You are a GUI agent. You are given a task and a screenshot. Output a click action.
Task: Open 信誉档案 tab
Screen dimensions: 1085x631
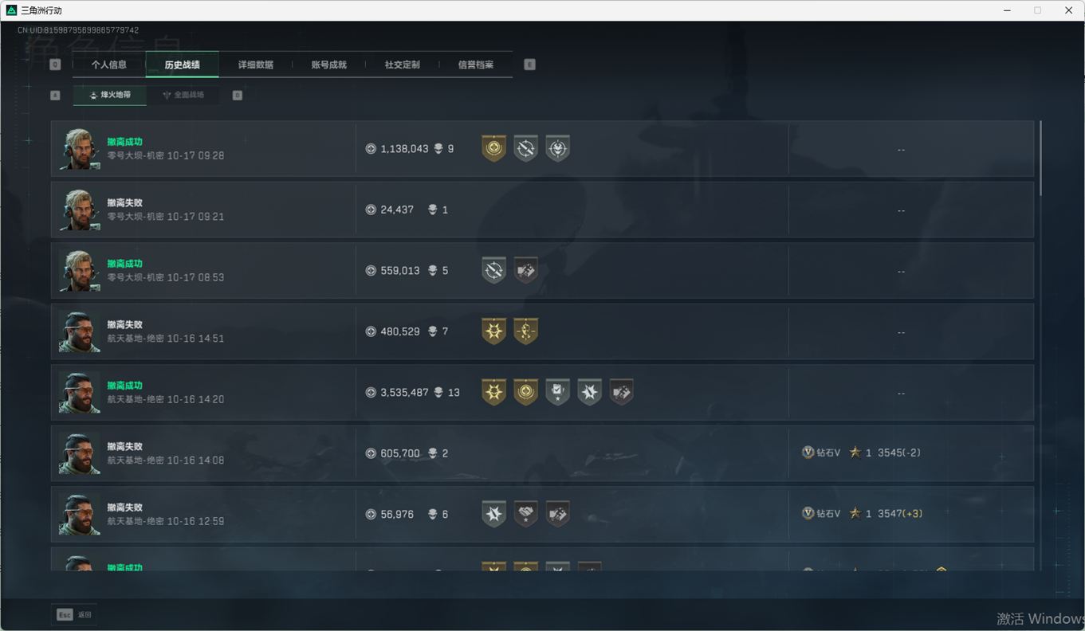point(476,65)
